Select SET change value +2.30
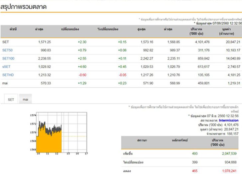 82,42
